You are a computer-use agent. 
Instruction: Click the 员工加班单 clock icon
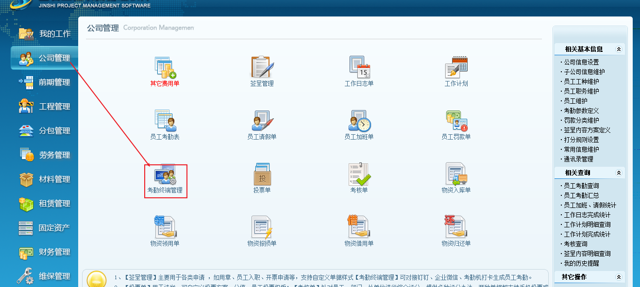coord(359,121)
